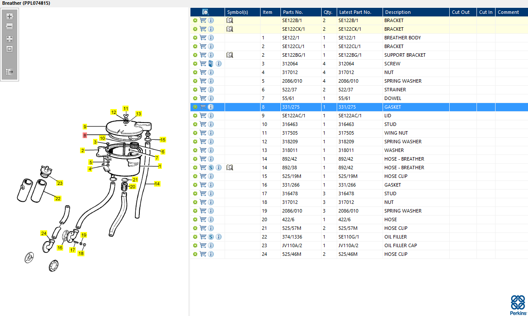Open info for the LID row

point(211,116)
